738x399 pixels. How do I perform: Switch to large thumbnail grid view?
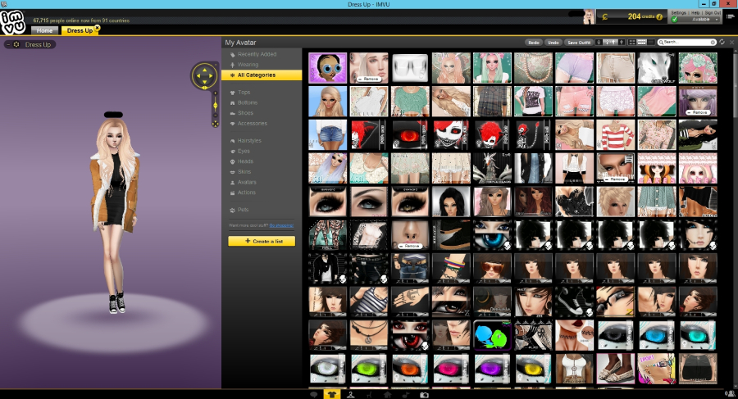pyautogui.click(x=632, y=42)
